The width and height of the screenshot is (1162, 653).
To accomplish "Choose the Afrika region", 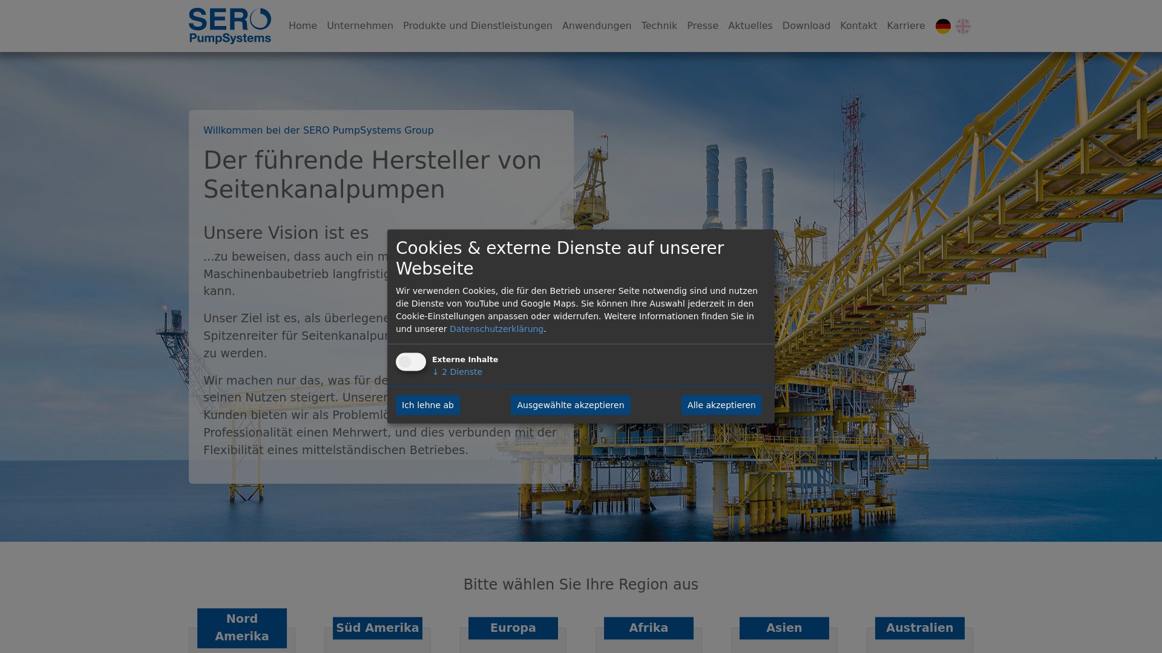I will pos(649,628).
